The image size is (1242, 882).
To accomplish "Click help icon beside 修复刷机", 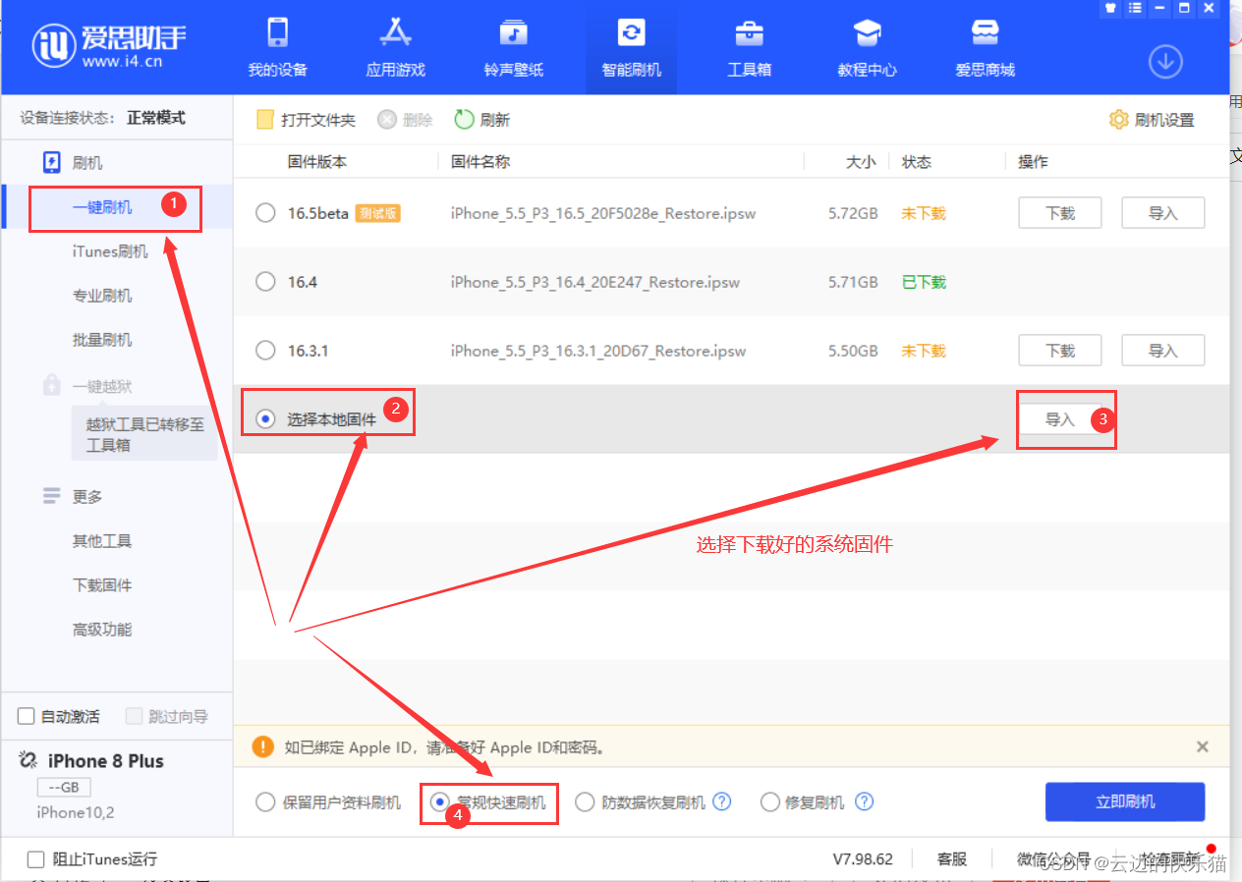I will tap(864, 801).
